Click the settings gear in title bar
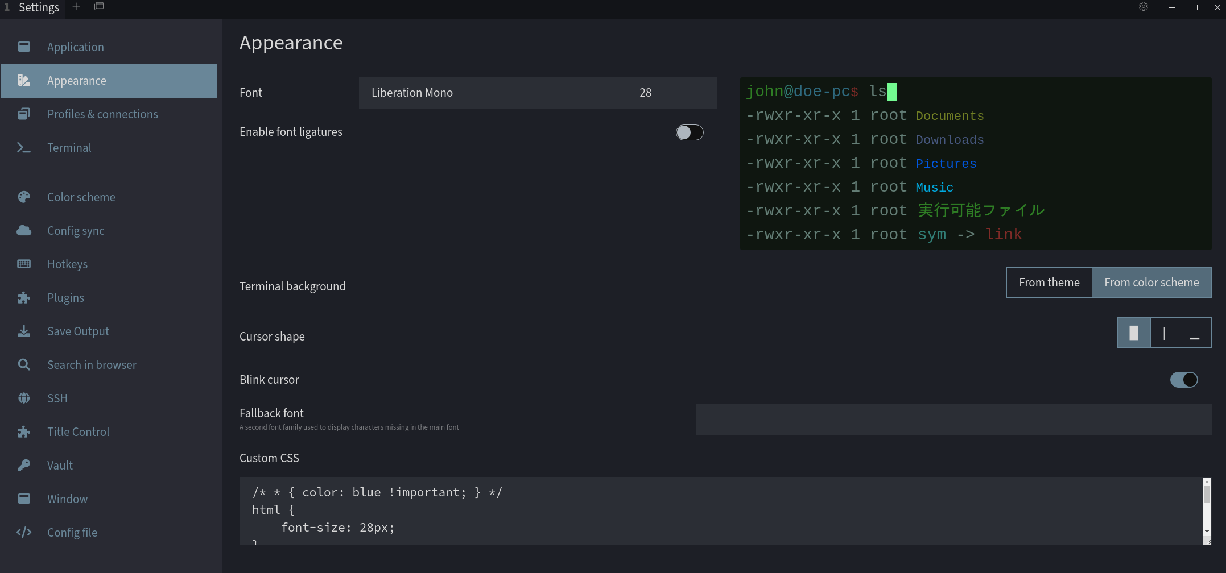The width and height of the screenshot is (1226, 573). coord(1144,7)
